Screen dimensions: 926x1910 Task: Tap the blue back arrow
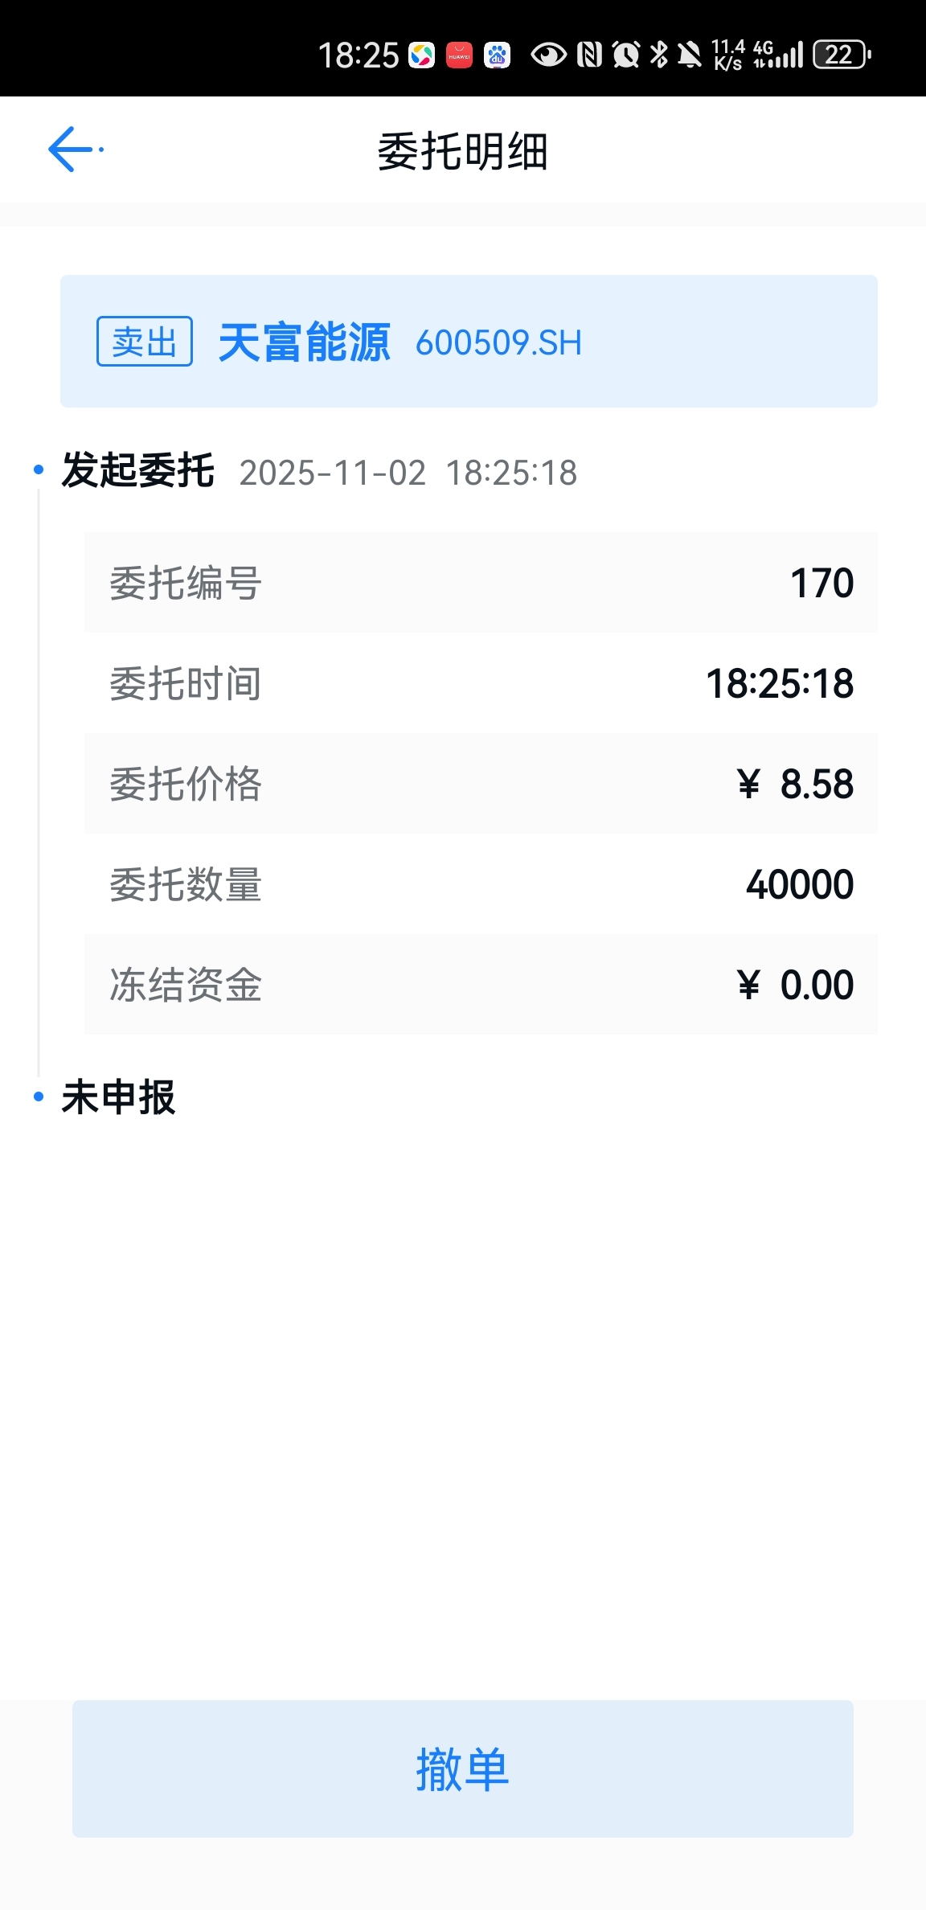74,150
